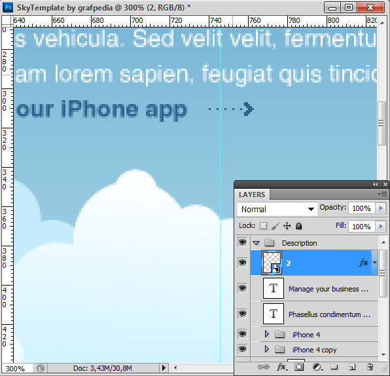The height and width of the screenshot is (376, 390).
Task: Open the Normal blend mode dropdown
Action: click(277, 209)
